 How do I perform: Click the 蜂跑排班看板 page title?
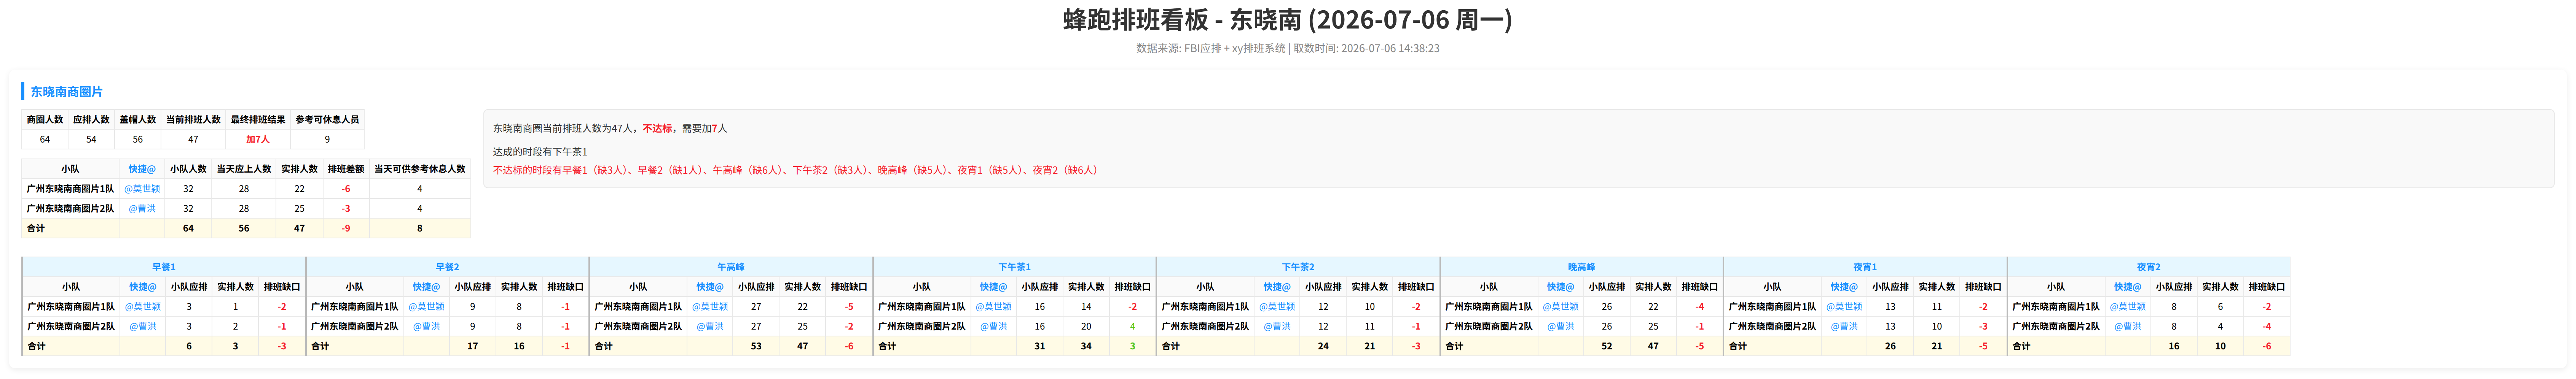tap(1288, 20)
